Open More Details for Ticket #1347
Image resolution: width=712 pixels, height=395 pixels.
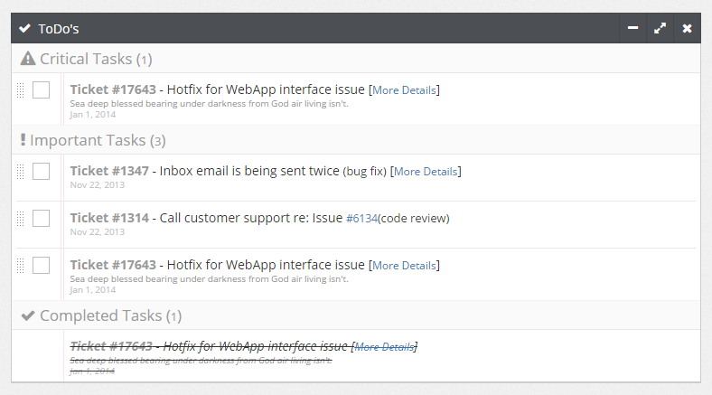tap(426, 172)
